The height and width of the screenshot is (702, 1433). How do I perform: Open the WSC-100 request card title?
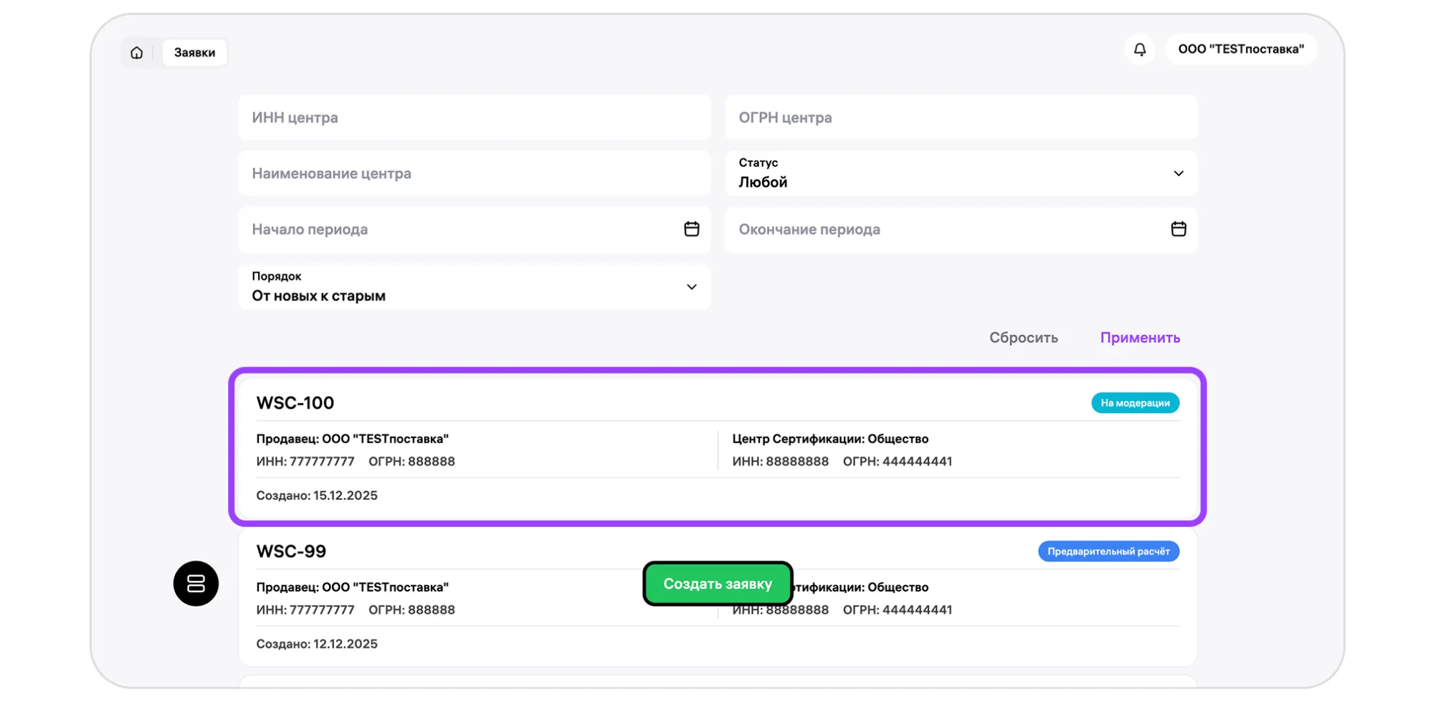point(295,403)
